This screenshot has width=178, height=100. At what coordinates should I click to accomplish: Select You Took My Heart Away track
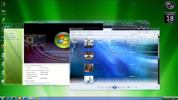tap(132, 46)
